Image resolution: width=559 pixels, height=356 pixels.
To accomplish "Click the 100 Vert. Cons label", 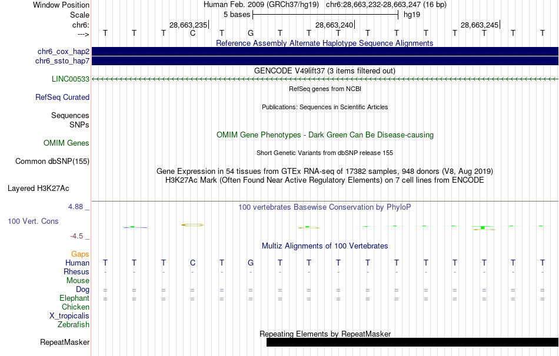I will 33,221.
